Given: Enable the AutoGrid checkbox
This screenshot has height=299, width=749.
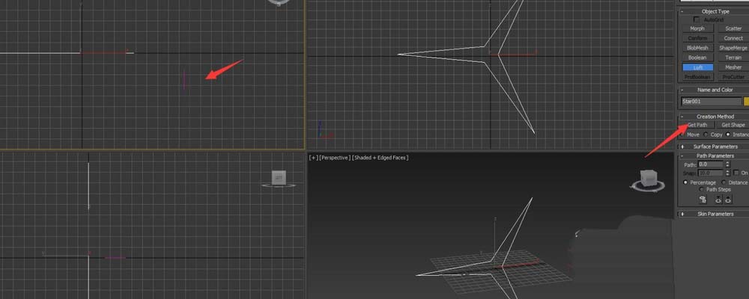Looking at the screenshot, I should [x=696, y=19].
